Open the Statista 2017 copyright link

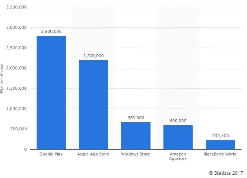226,172
